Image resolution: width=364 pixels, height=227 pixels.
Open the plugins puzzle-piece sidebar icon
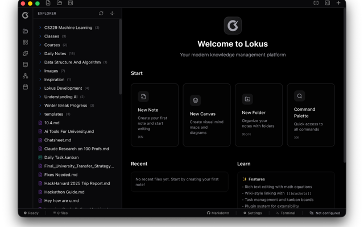pyautogui.click(x=25, y=53)
